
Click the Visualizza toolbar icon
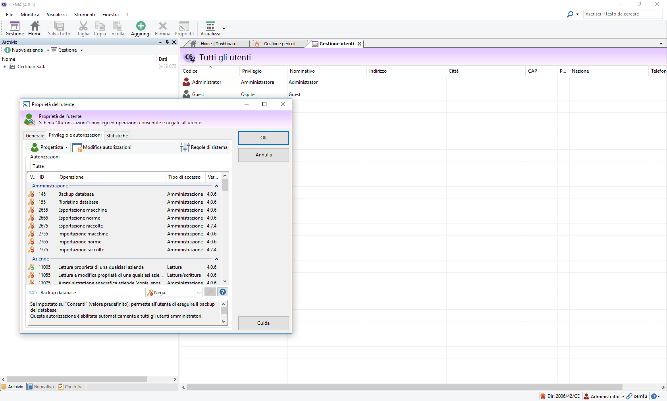click(x=210, y=26)
